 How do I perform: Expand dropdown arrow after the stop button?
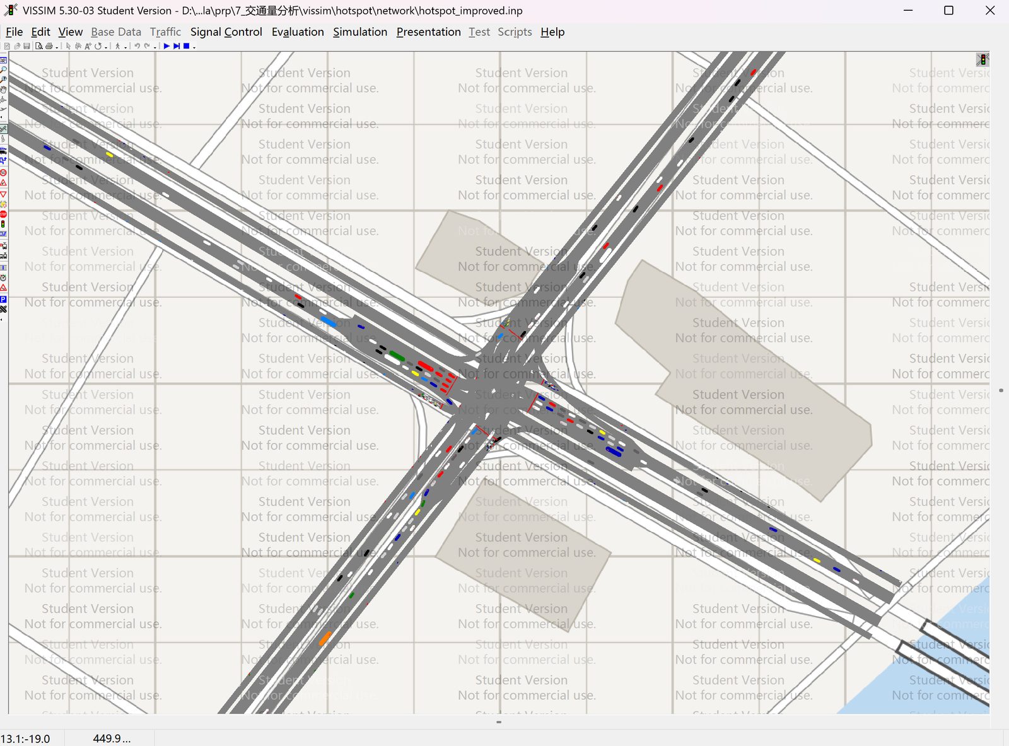pos(194,47)
